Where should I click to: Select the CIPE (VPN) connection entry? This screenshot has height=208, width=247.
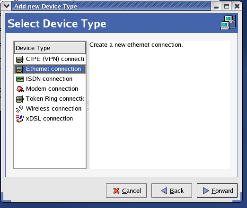click(50, 59)
